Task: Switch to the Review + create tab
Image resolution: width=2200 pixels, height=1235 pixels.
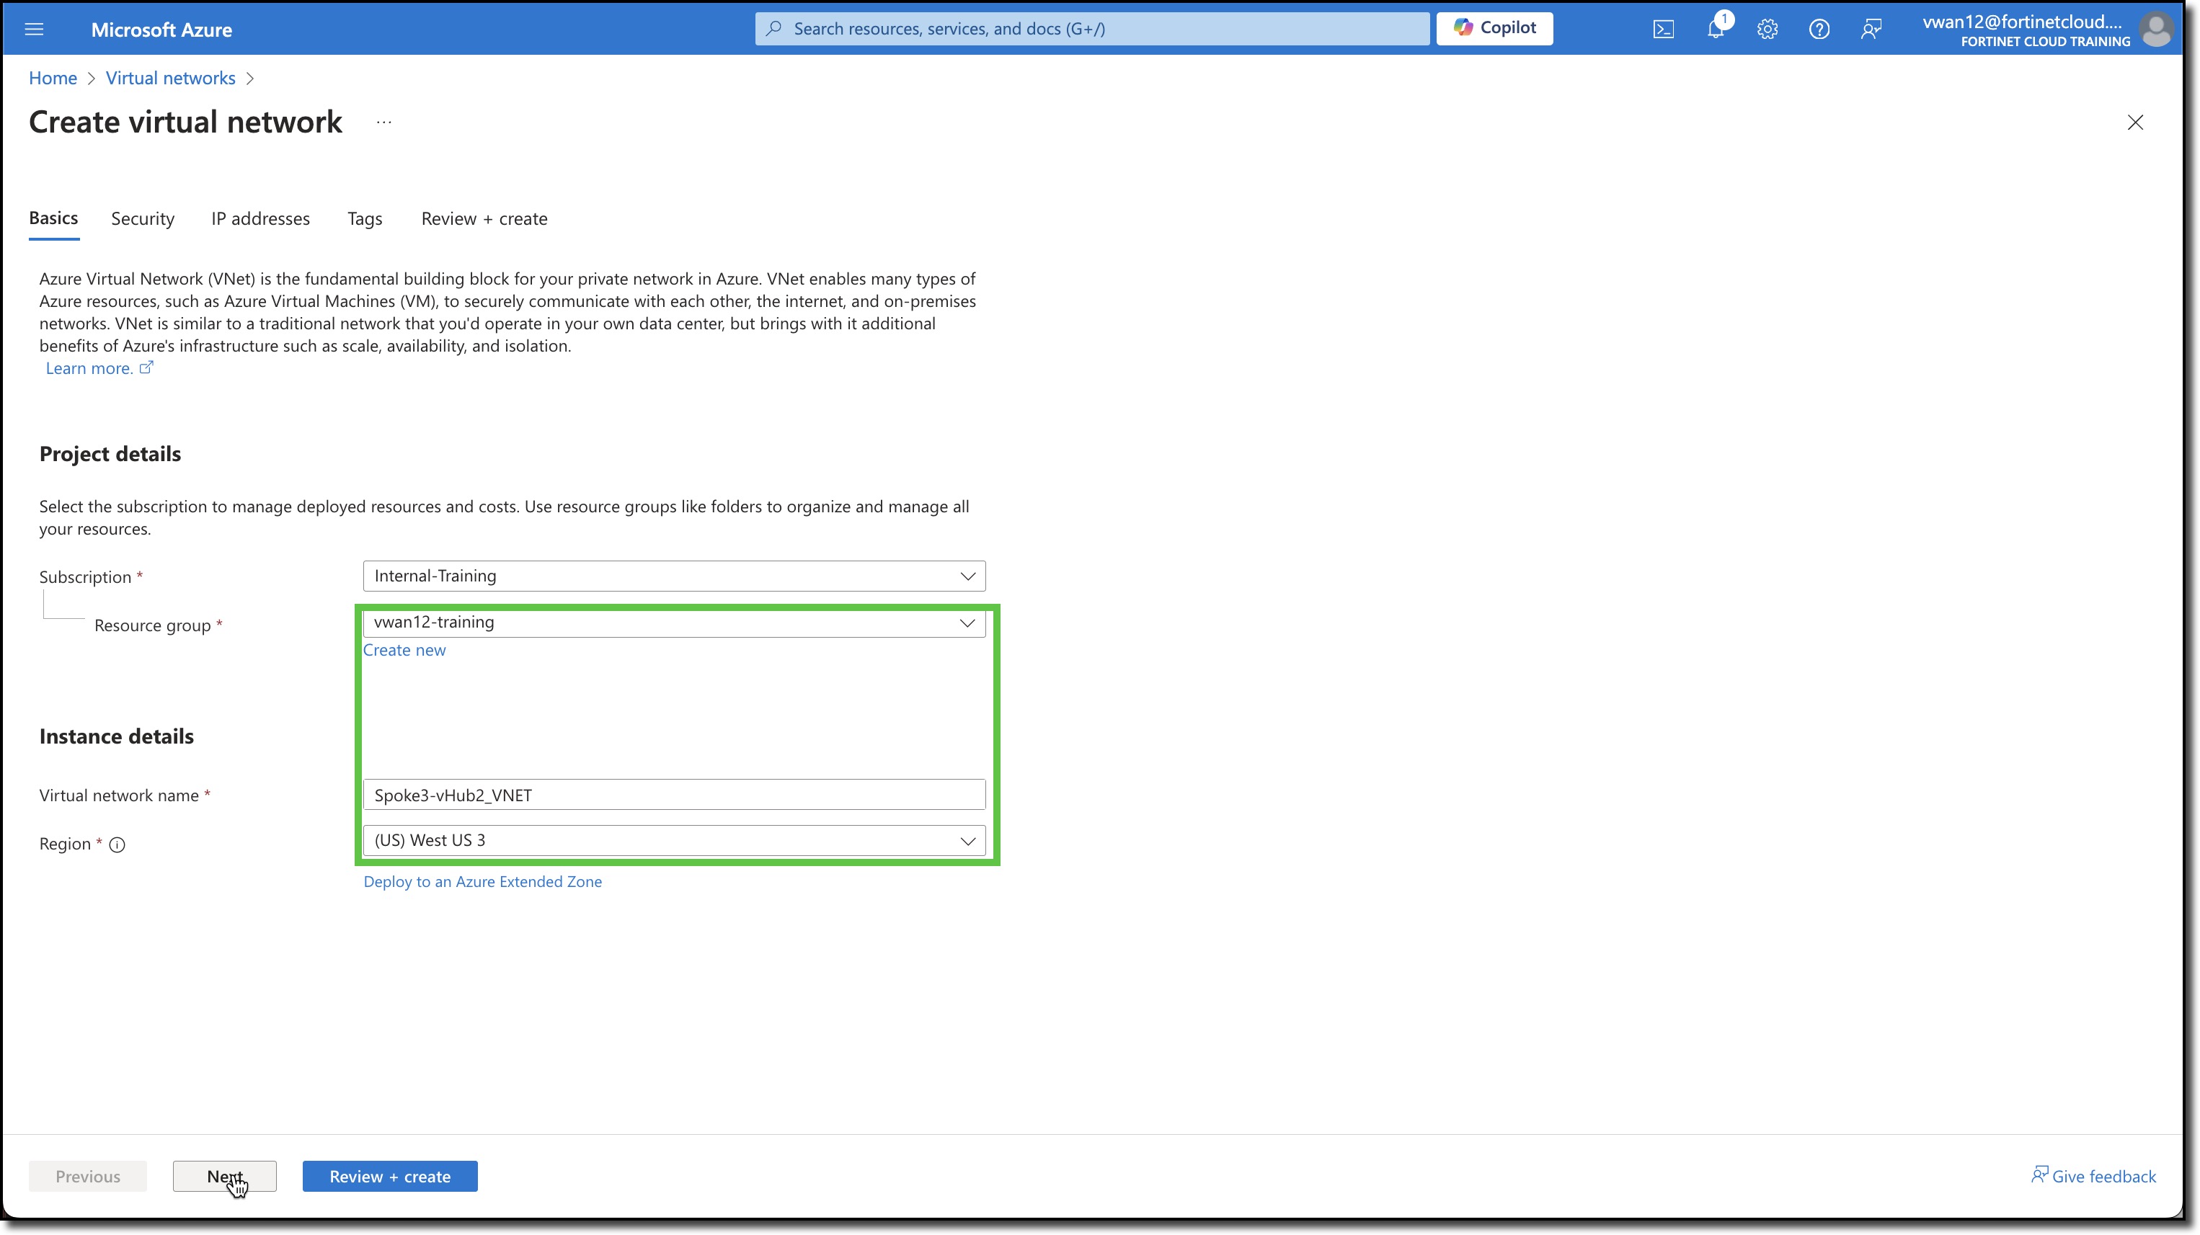Action: coord(484,218)
